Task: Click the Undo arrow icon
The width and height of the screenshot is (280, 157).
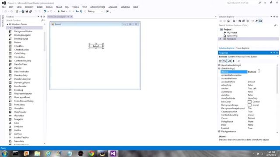Action: click(45, 11)
